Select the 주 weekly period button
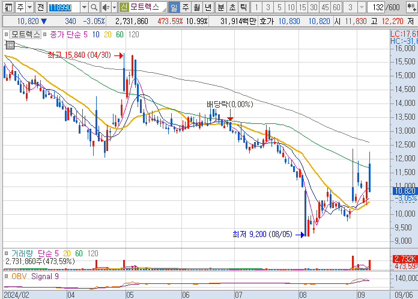 coord(185,7)
